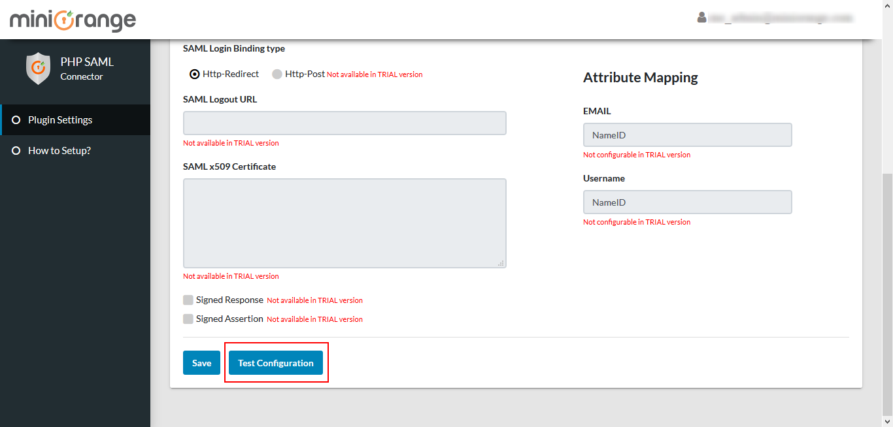Click the Test Configuration button
Screen dimensions: 893x427
pyautogui.click(x=276, y=363)
